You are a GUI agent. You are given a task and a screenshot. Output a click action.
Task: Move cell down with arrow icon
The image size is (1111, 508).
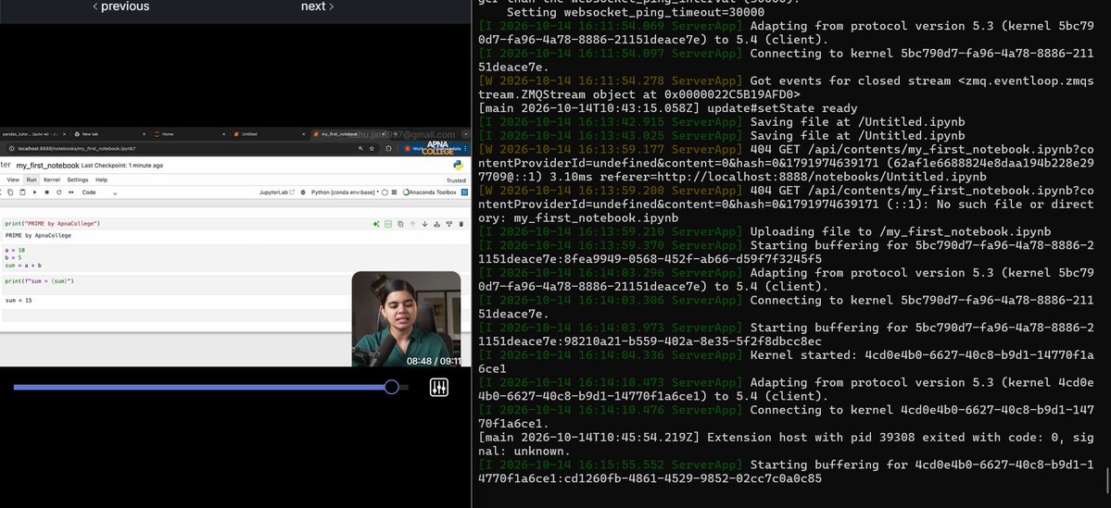pyautogui.click(x=425, y=224)
